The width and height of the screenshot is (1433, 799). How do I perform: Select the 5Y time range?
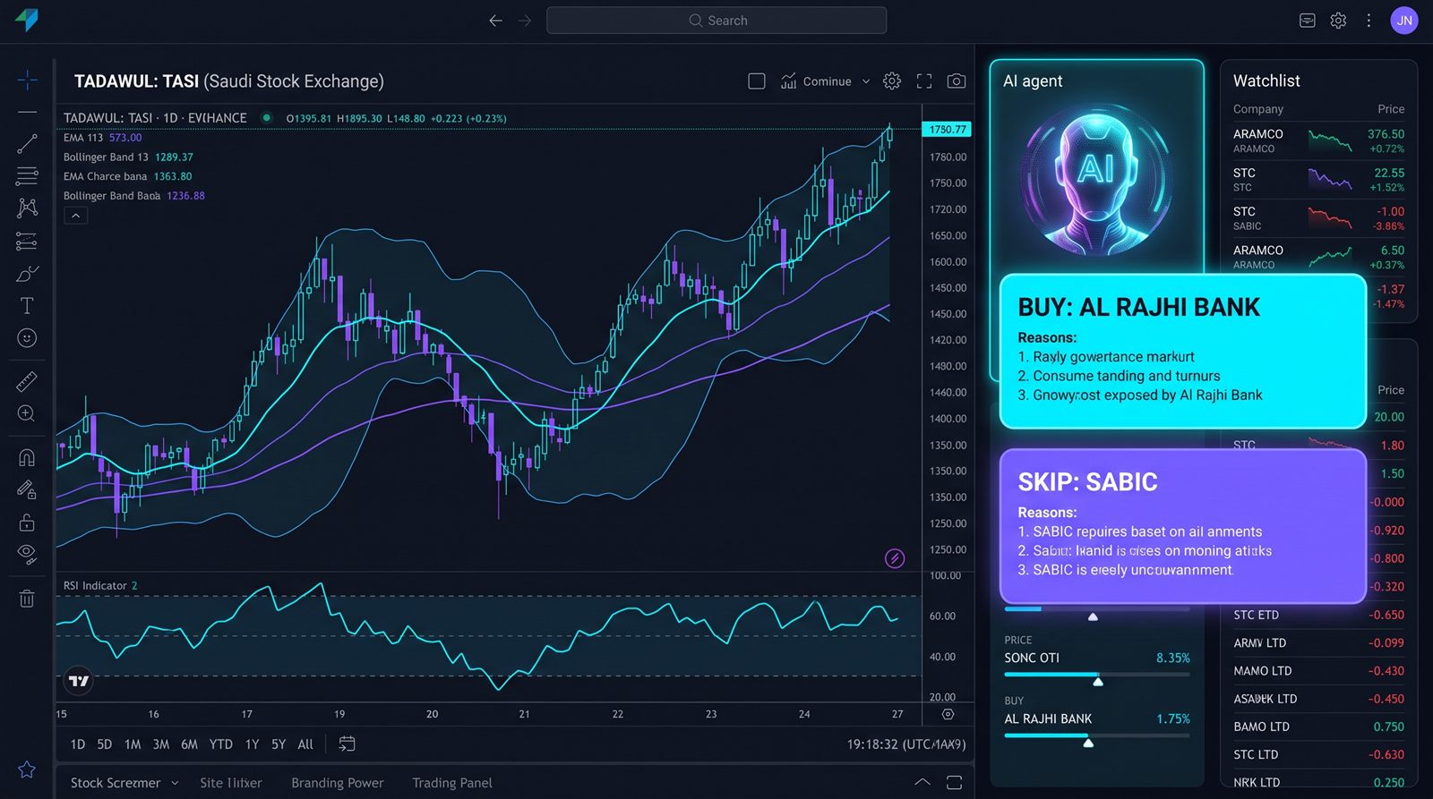point(279,744)
